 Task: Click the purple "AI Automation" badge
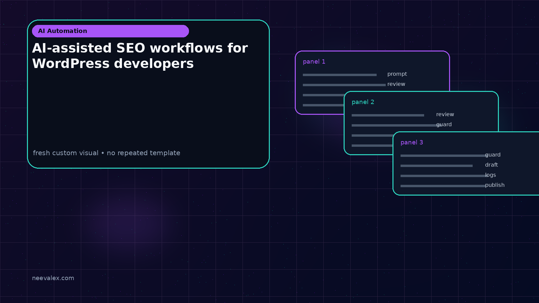110,31
